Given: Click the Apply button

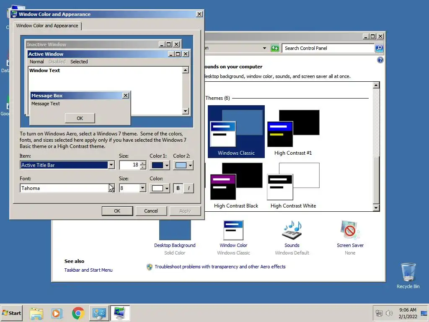Looking at the screenshot, I should 185,211.
